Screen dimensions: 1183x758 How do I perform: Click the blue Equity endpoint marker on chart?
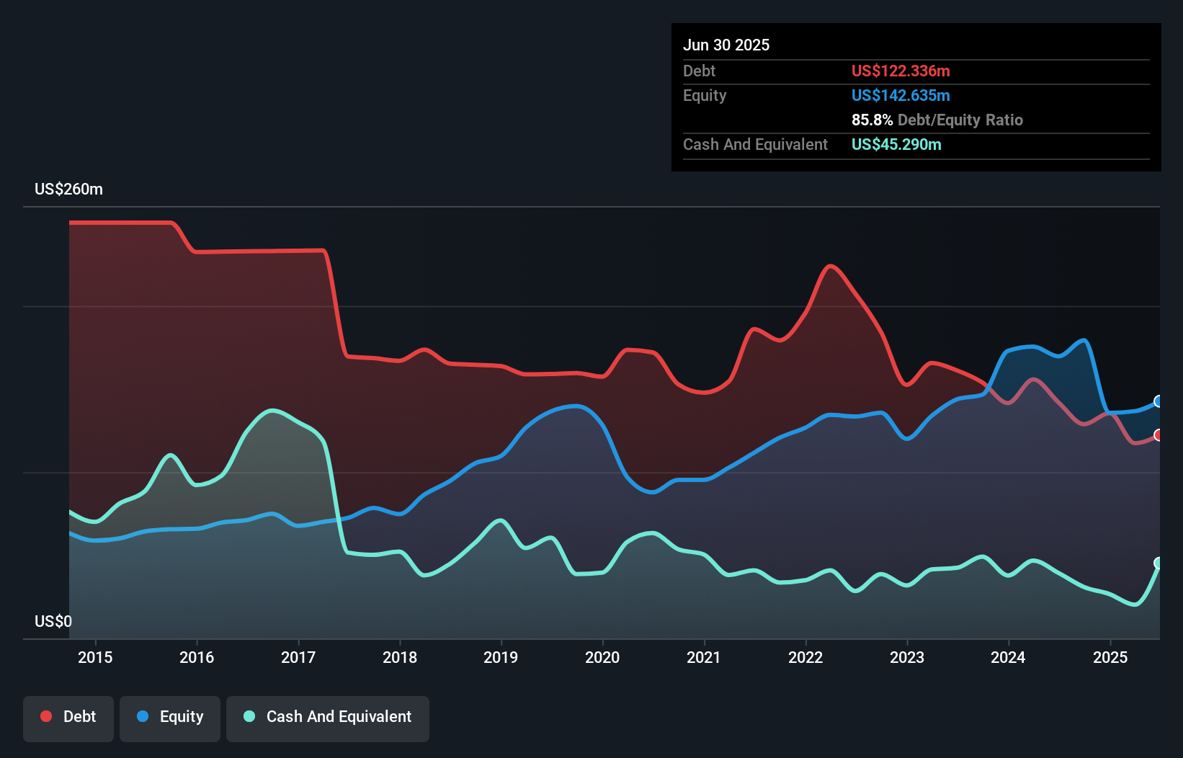coord(1159,401)
